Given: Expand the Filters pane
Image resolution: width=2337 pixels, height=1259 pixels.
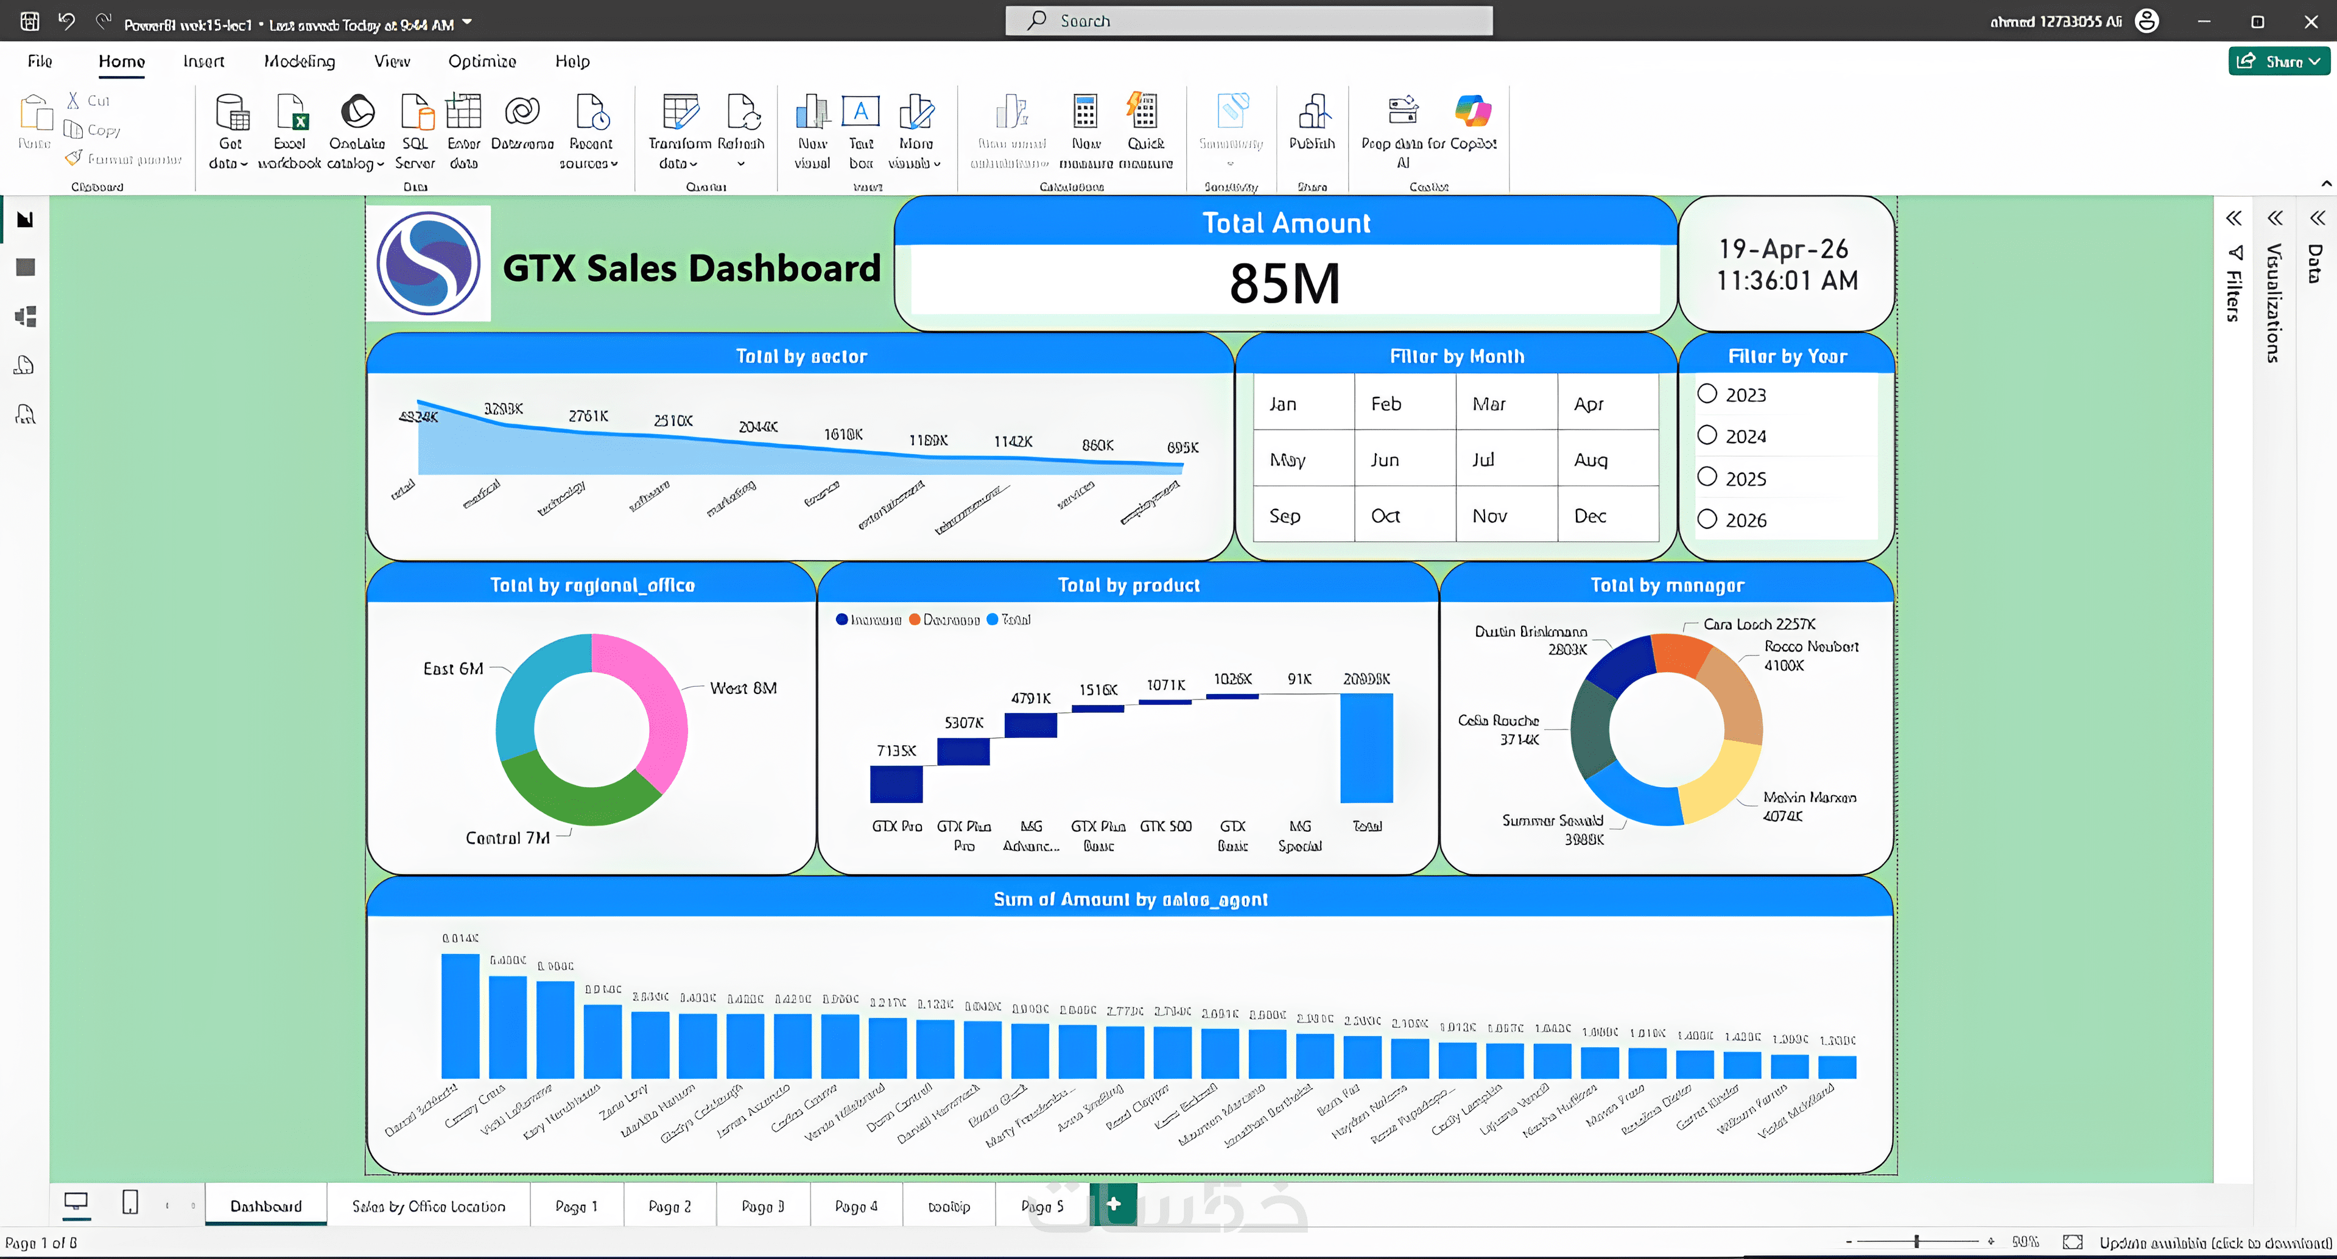Looking at the screenshot, I should pos(2233,219).
